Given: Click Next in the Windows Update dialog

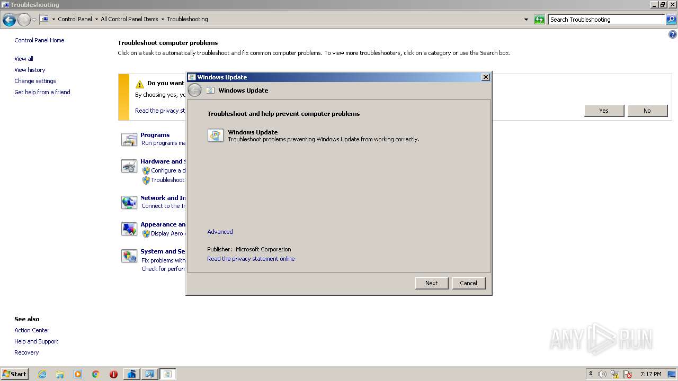Looking at the screenshot, I should pyautogui.click(x=432, y=283).
